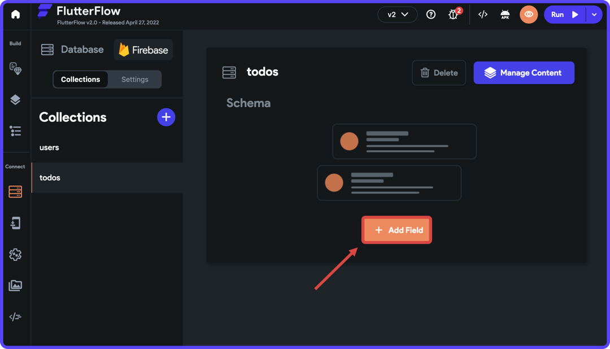Image resolution: width=610 pixels, height=349 pixels.
Task: Download the APK via the Android icon
Action: coord(504,14)
